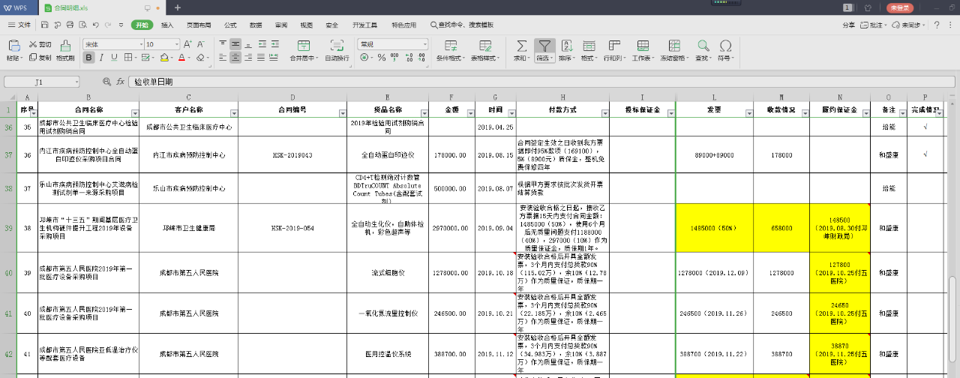Screen dimensions: 960x378
Task: Open the 公式 (Formulas) ribbon tab
Action: pyautogui.click(x=230, y=25)
